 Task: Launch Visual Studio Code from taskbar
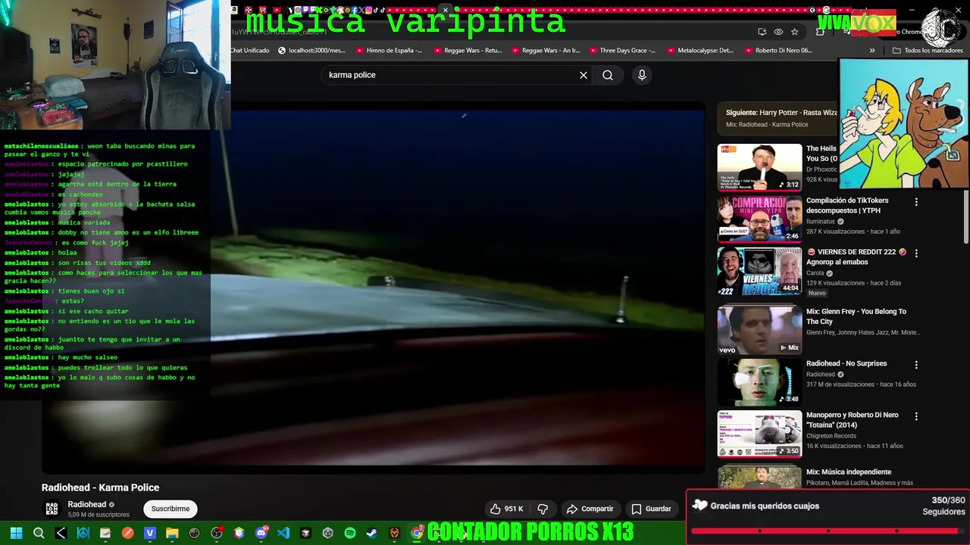point(283,533)
